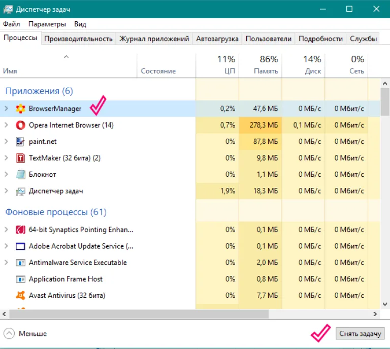Expand the Блокнот process group

7,174
